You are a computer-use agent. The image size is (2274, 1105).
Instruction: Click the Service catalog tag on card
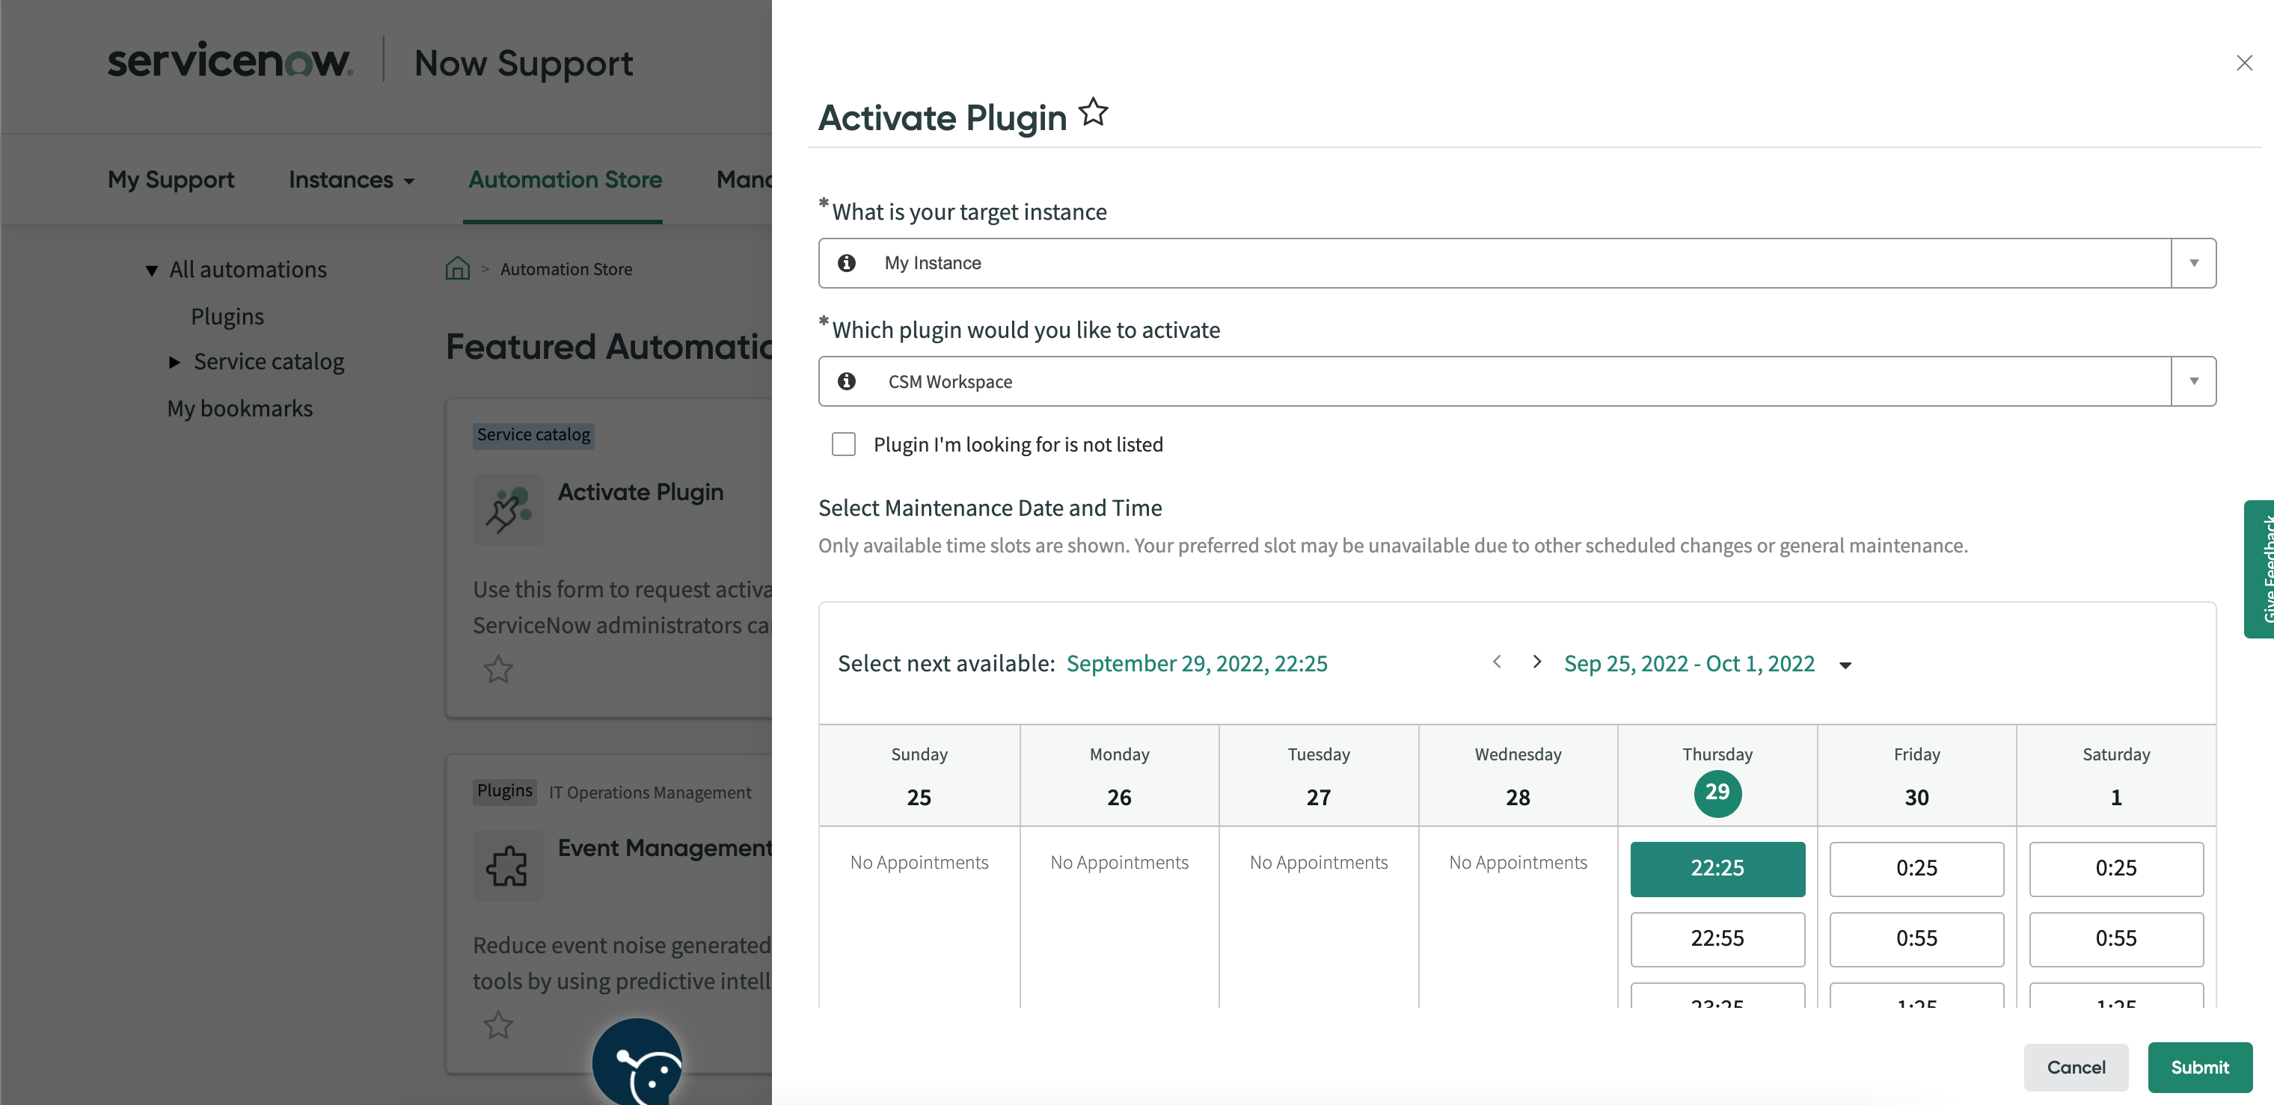pyautogui.click(x=533, y=435)
